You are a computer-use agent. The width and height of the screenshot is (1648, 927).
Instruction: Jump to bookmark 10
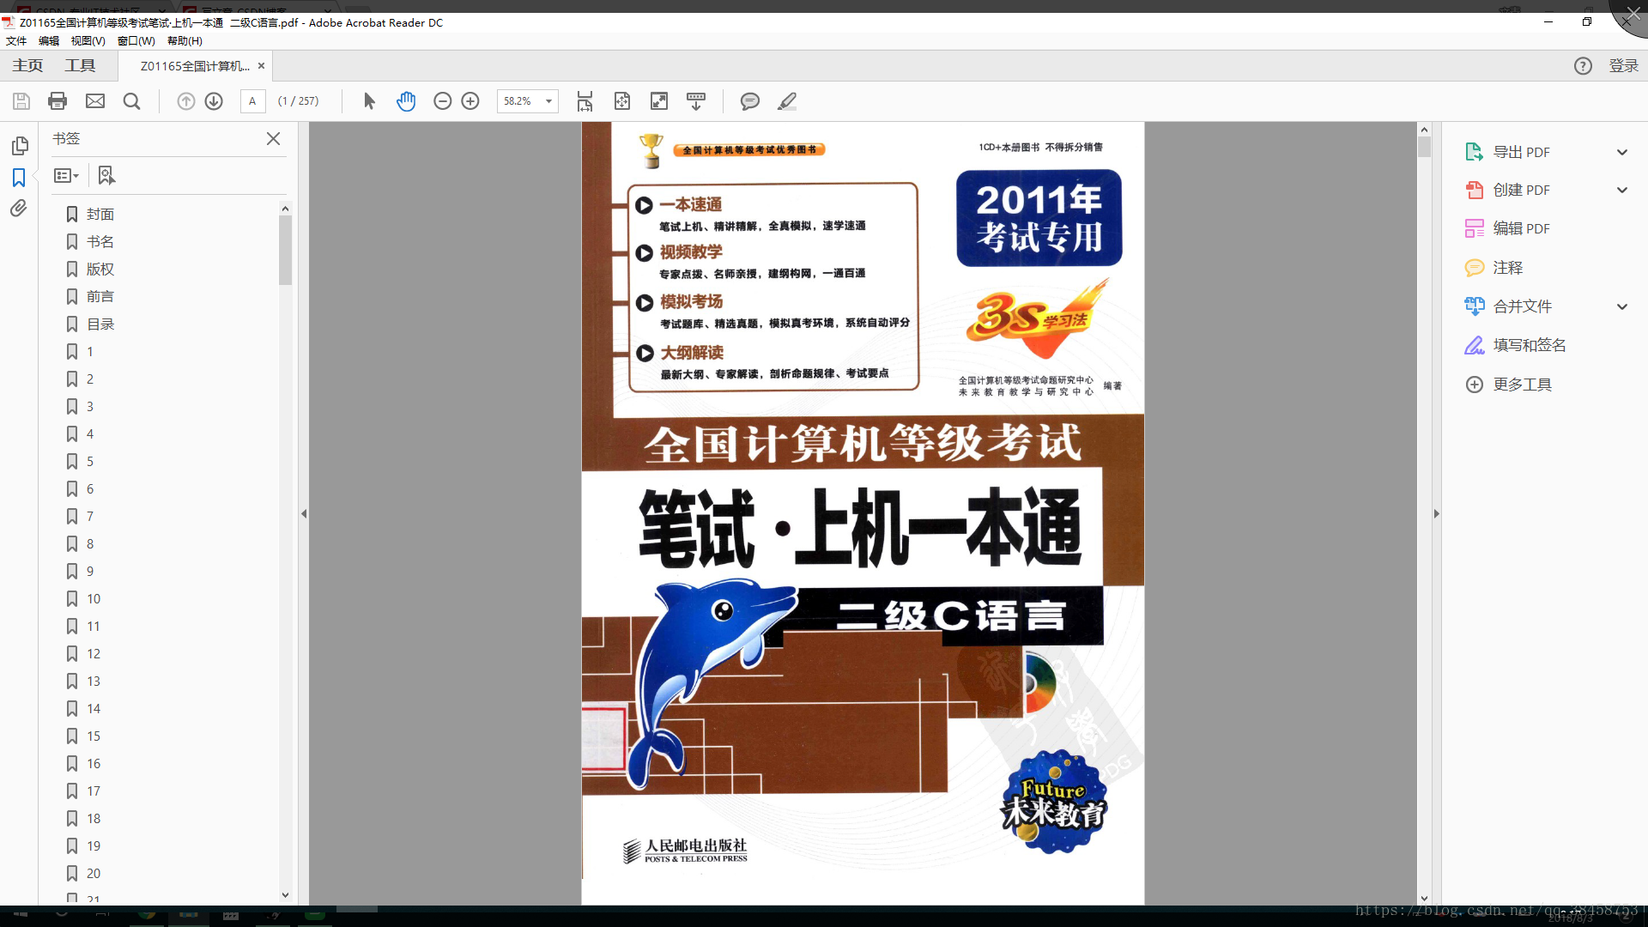(x=94, y=598)
